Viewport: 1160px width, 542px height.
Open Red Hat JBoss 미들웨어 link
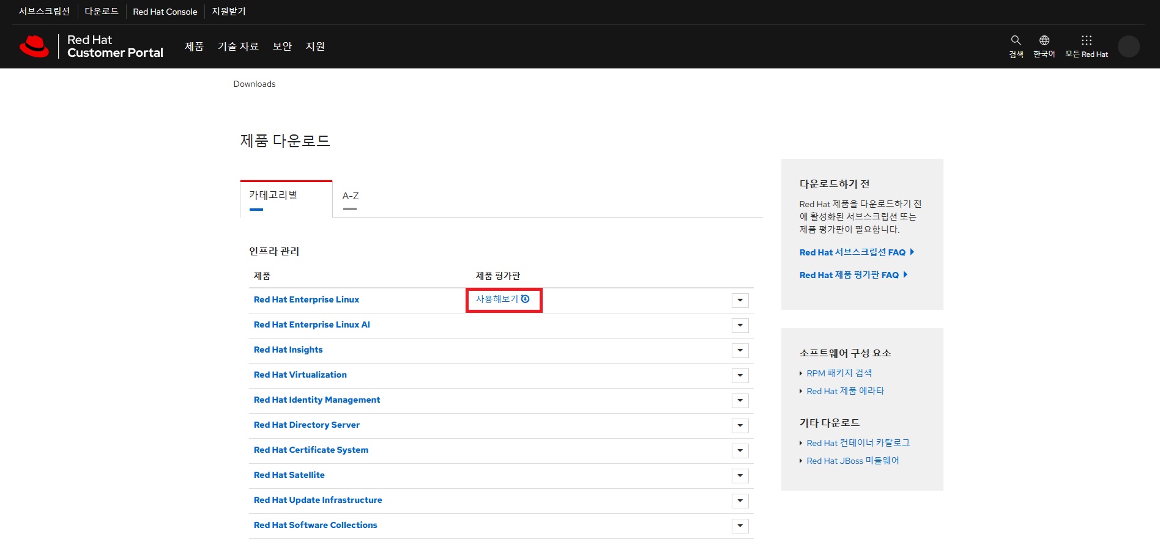point(853,461)
